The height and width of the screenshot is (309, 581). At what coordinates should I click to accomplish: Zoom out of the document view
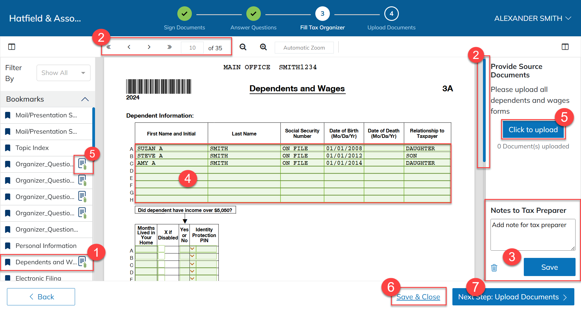pos(243,47)
